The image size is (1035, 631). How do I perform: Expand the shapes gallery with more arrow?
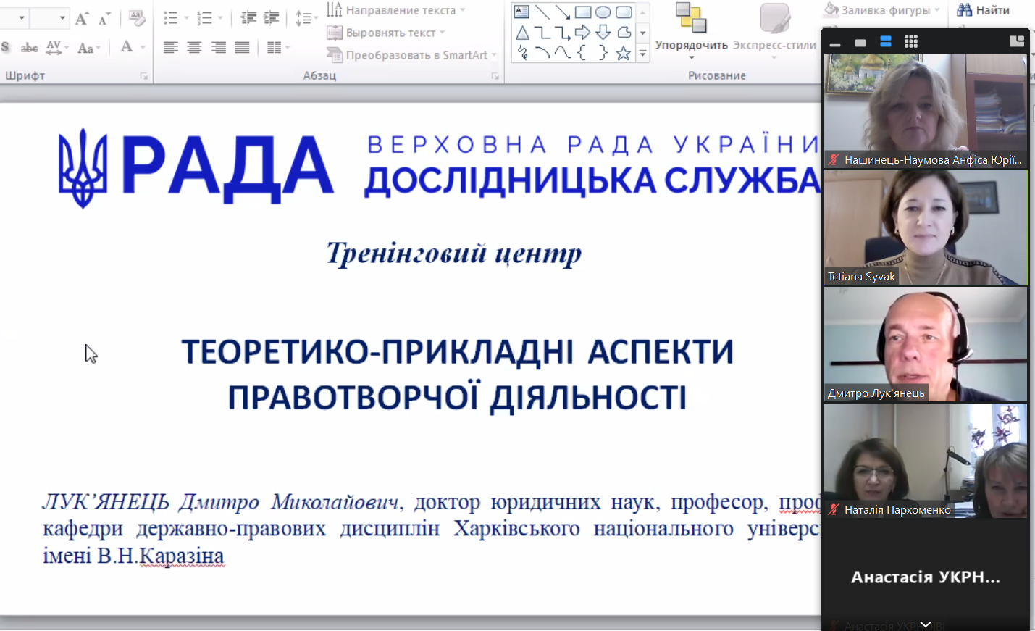pos(643,53)
